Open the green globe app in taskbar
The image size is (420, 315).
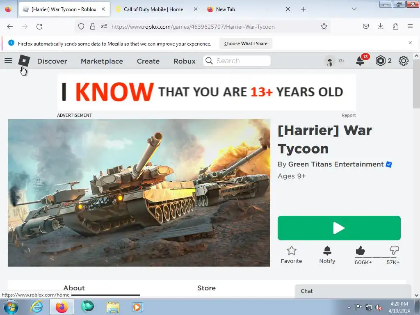(x=87, y=307)
